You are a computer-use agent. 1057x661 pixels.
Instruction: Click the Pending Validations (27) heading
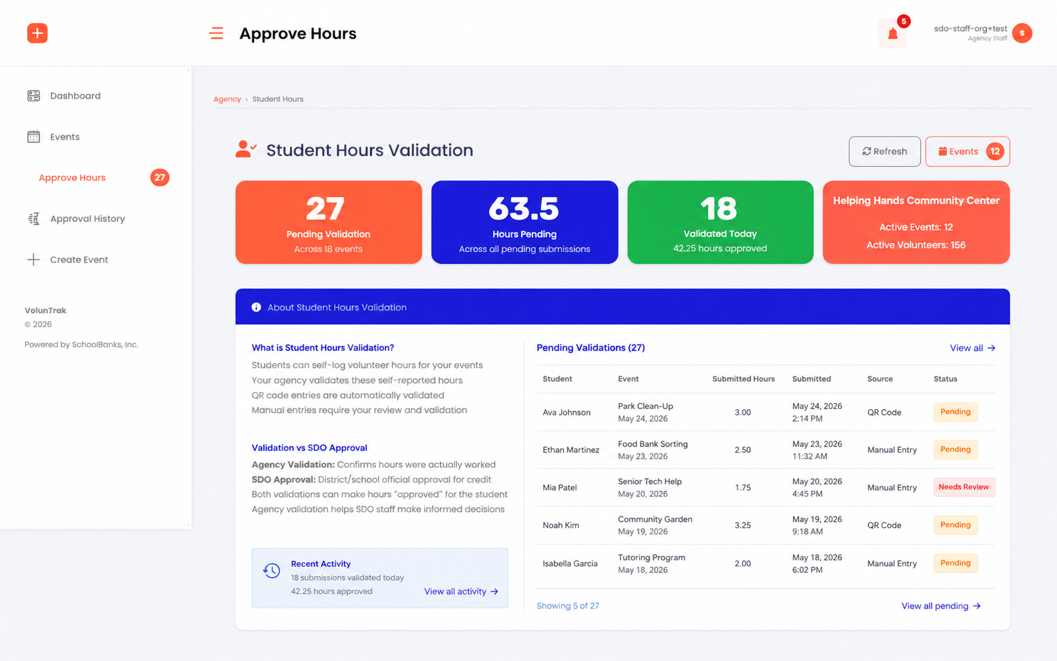pyautogui.click(x=590, y=348)
